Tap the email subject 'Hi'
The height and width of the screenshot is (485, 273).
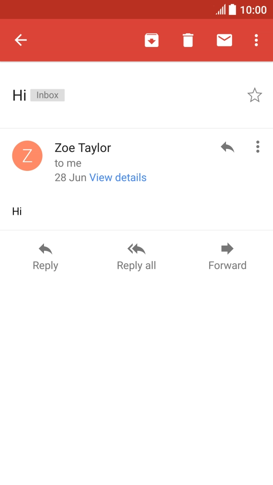coord(19,95)
